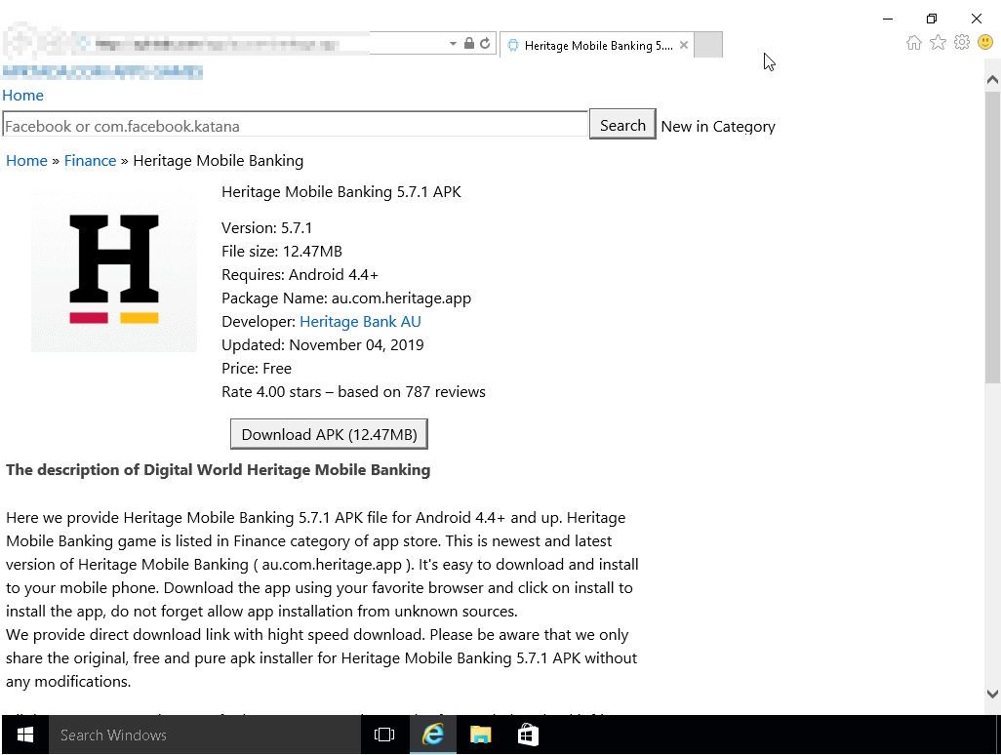Viewport: 1001px width, 755px height.
Task: Click Updated: November 04, 2019 text
Action: pyautogui.click(x=322, y=345)
